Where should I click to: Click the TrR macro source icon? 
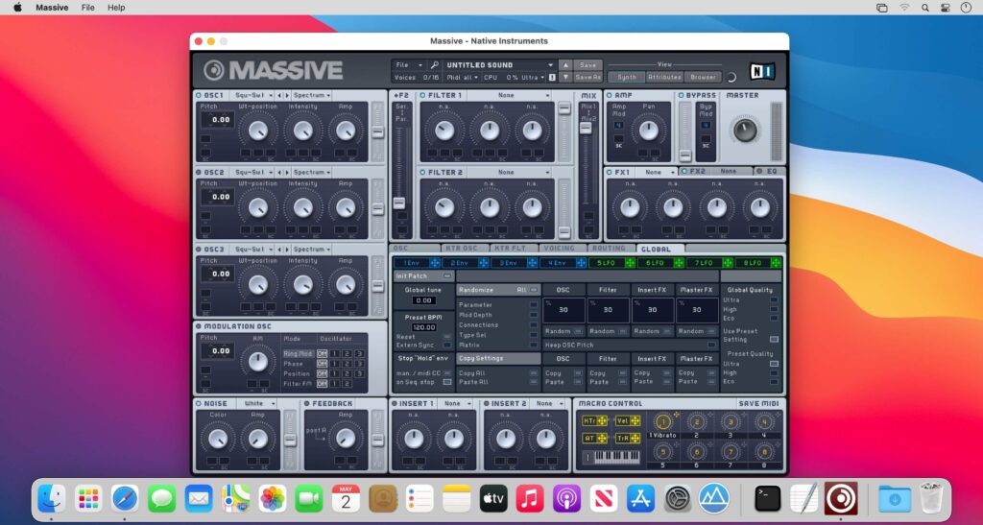[627, 438]
